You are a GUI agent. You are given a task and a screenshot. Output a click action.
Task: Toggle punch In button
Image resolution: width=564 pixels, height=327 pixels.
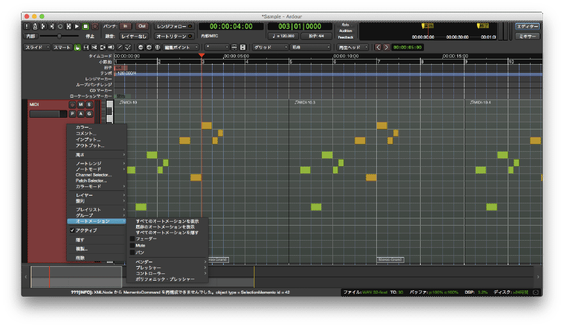point(126,26)
